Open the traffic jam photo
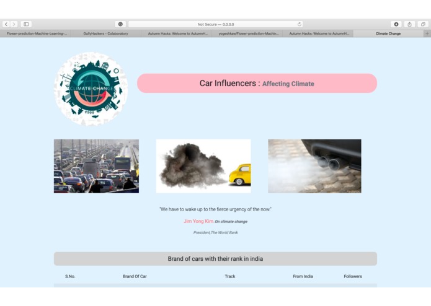The width and height of the screenshot is (431, 306). 97,166
